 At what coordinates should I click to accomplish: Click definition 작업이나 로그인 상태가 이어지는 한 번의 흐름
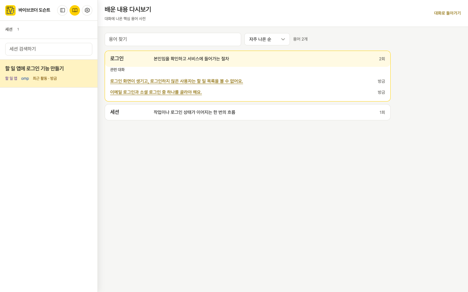[x=194, y=112]
